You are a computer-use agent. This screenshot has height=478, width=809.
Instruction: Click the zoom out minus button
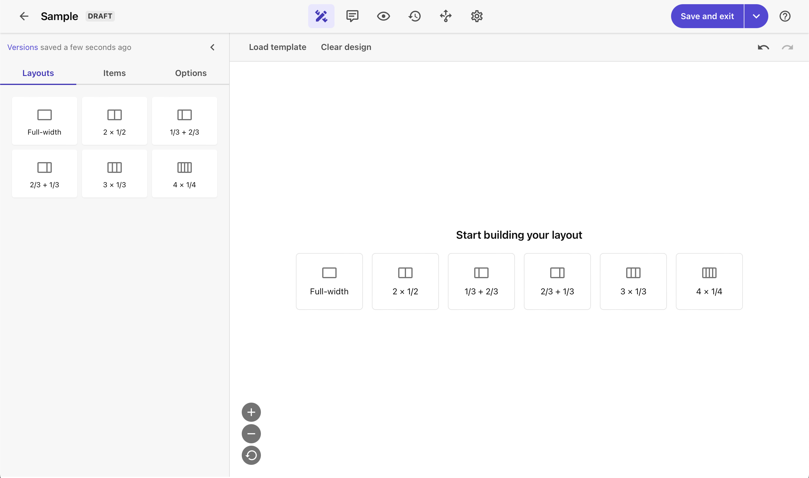pos(251,434)
